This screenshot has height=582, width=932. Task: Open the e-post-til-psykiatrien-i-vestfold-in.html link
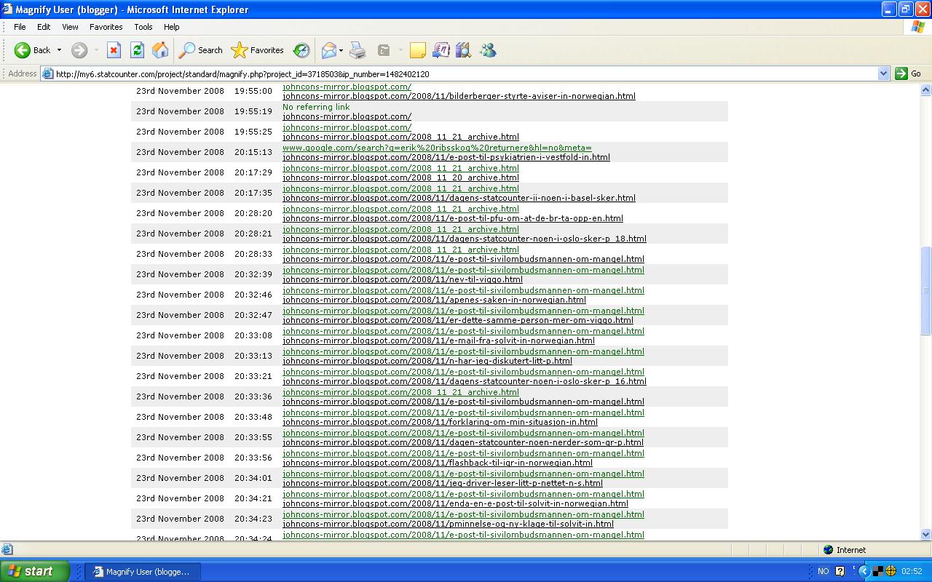click(x=446, y=157)
